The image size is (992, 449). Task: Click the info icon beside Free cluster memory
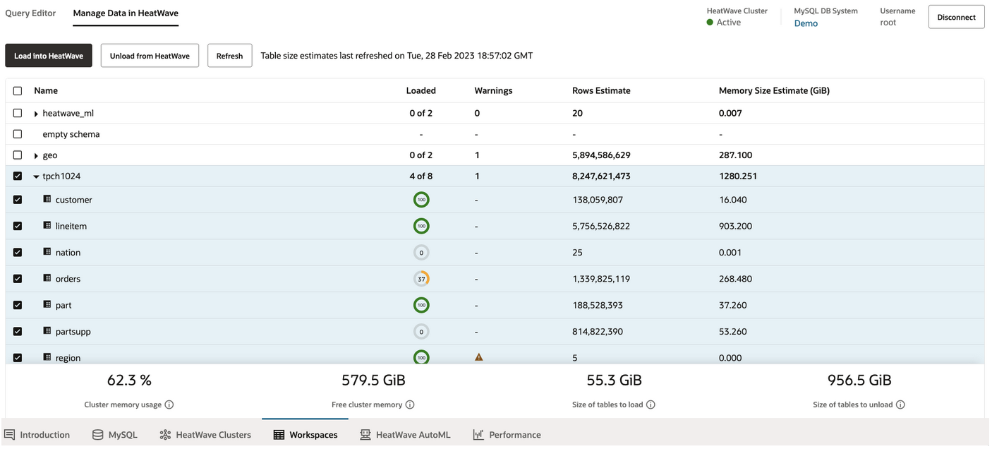410,405
